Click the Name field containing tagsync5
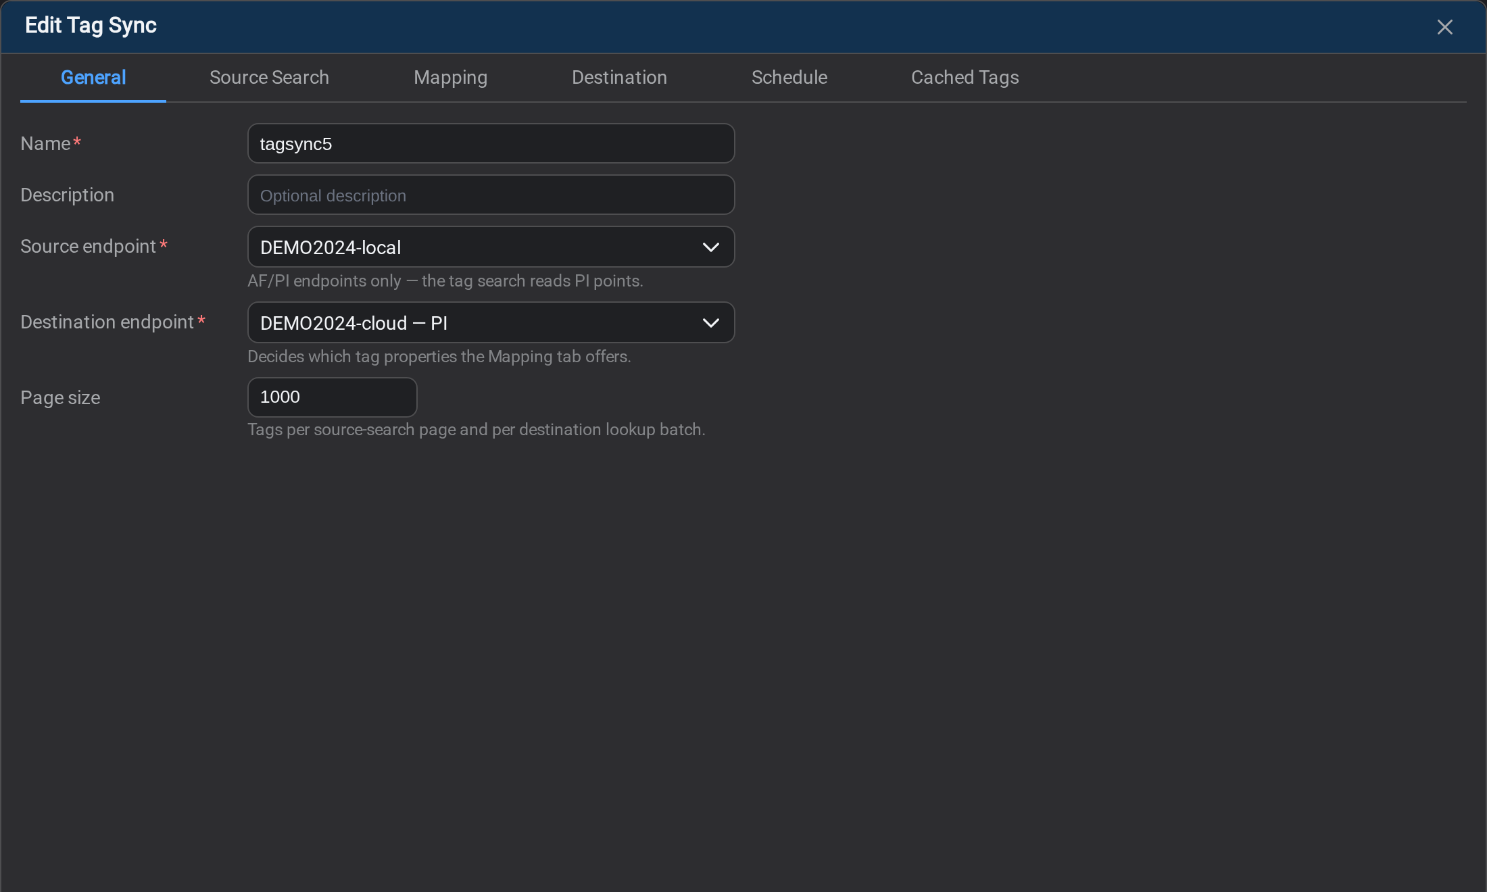 point(491,143)
